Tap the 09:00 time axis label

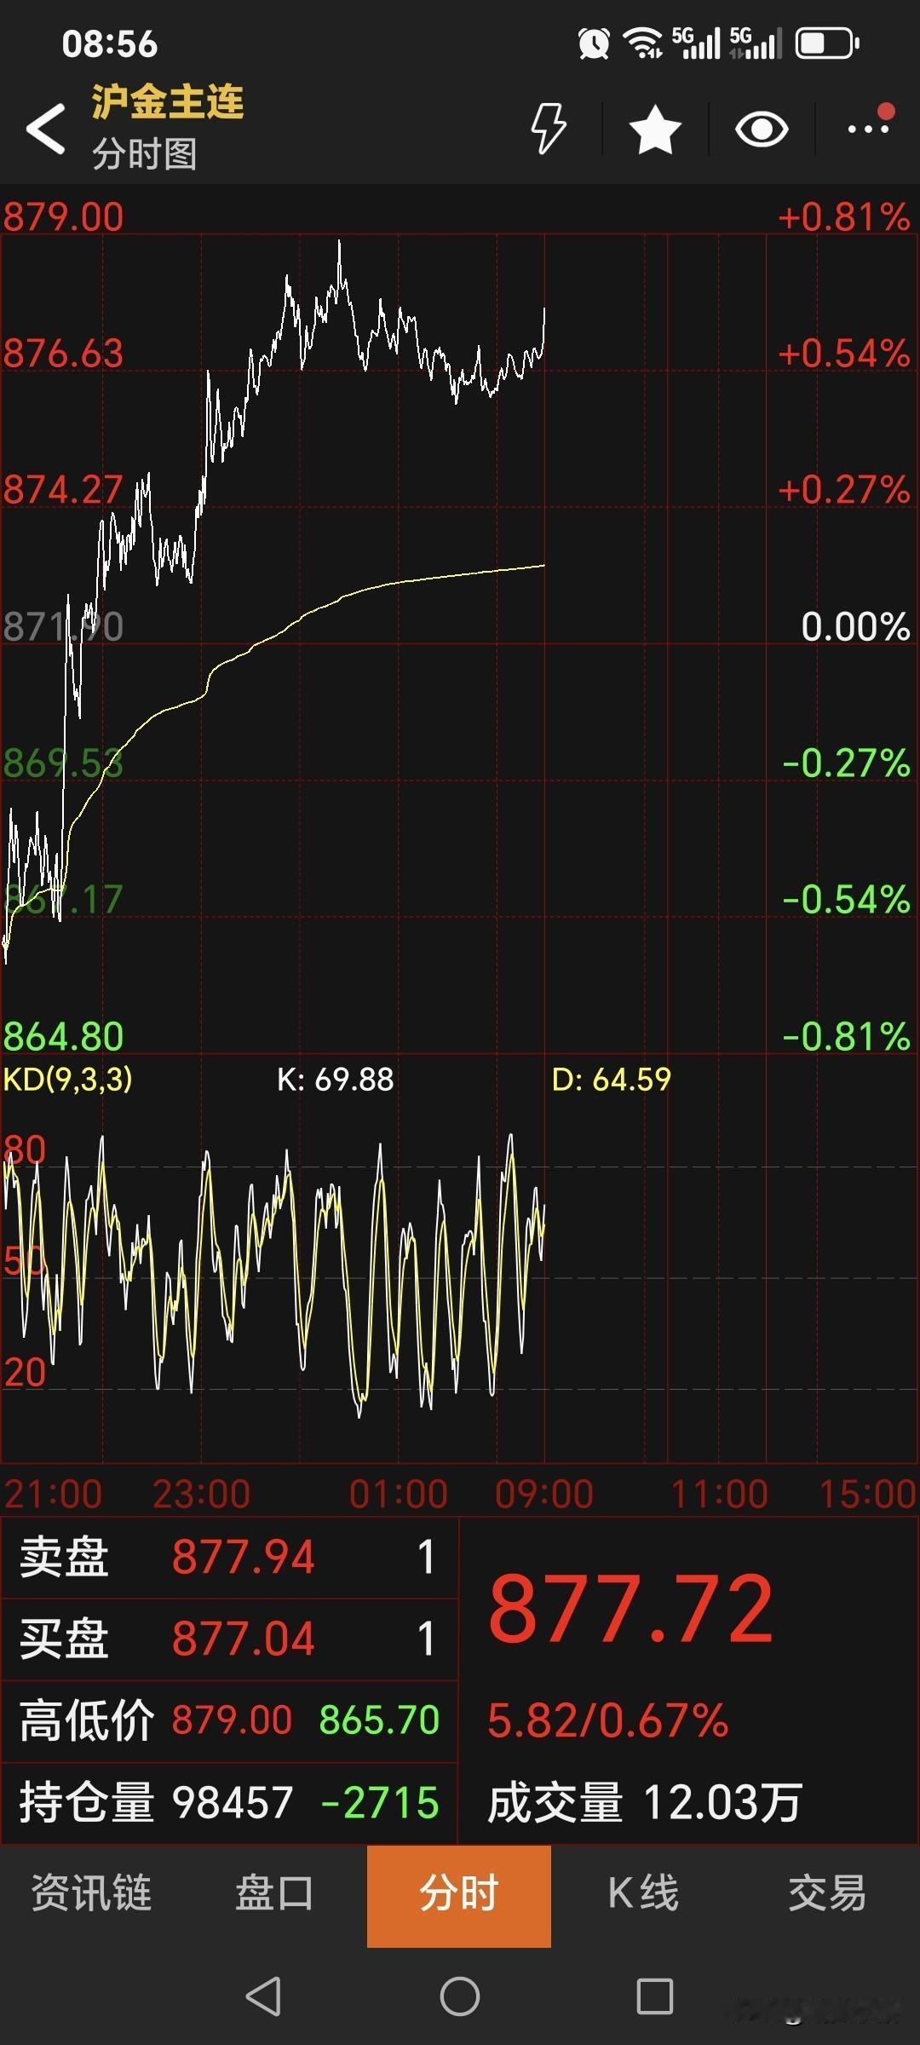coord(544,1495)
